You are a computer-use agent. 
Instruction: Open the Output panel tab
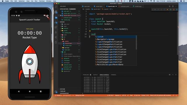(x=96, y=75)
